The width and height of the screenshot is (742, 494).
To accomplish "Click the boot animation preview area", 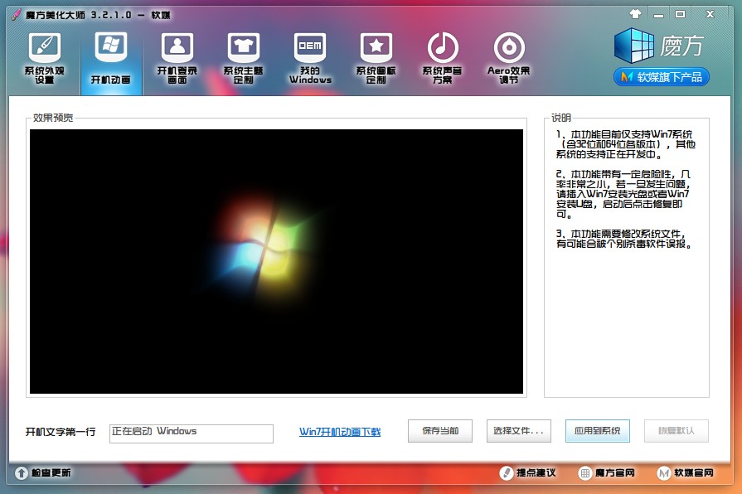I will click(x=276, y=259).
